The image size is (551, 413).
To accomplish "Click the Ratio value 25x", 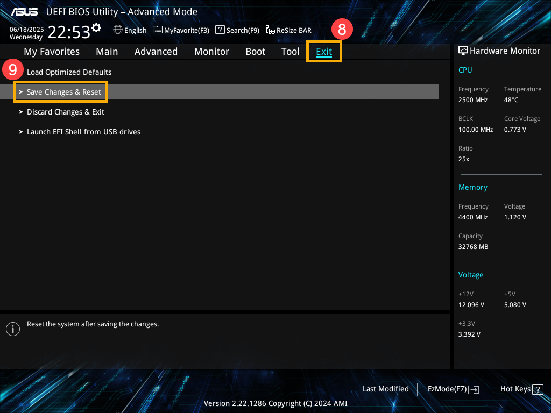I will tap(463, 159).
